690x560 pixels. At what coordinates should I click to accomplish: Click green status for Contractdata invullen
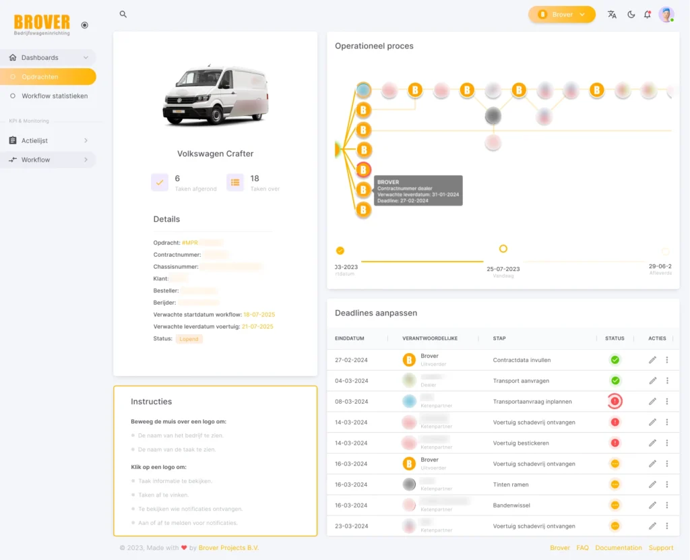[615, 360]
